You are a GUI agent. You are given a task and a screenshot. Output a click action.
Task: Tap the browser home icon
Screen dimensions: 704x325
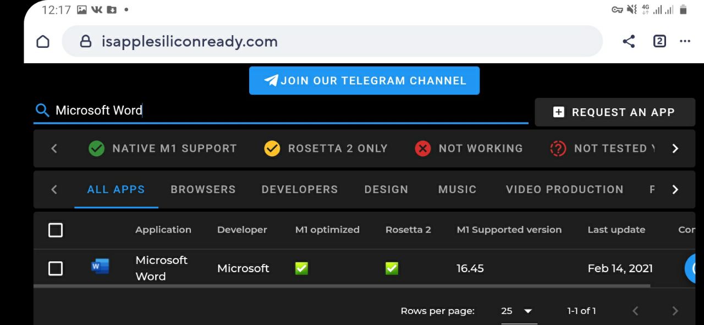click(x=43, y=42)
